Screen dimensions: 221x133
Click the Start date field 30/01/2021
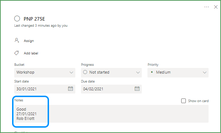(x=45, y=89)
